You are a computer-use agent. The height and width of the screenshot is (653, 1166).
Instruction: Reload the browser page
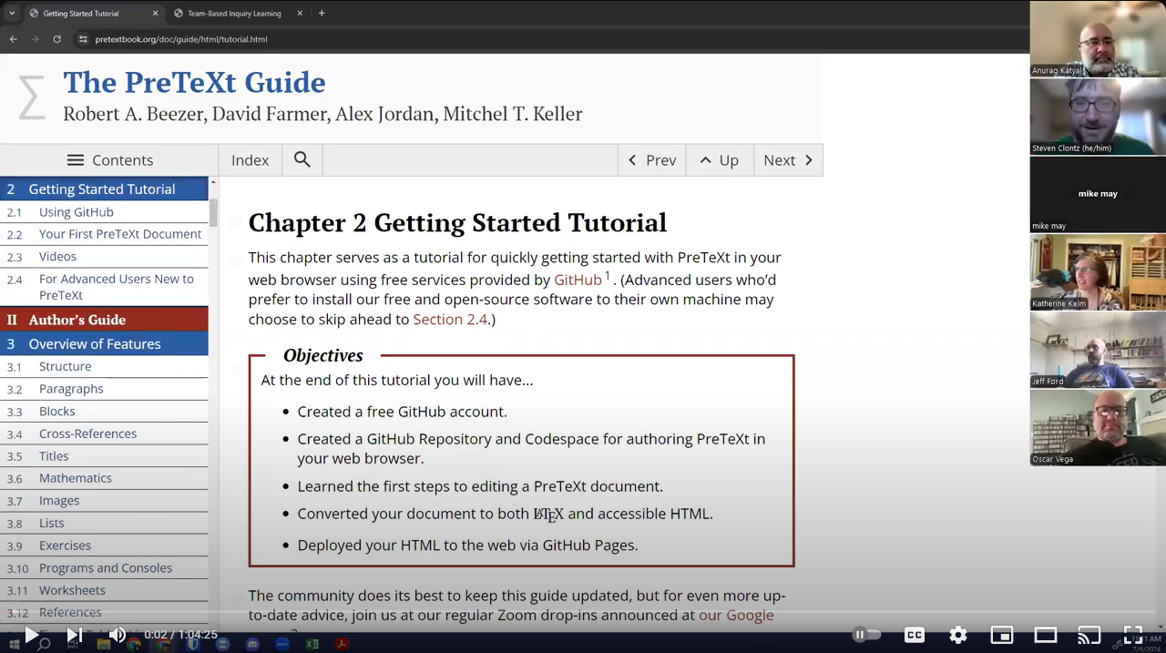tap(56, 39)
